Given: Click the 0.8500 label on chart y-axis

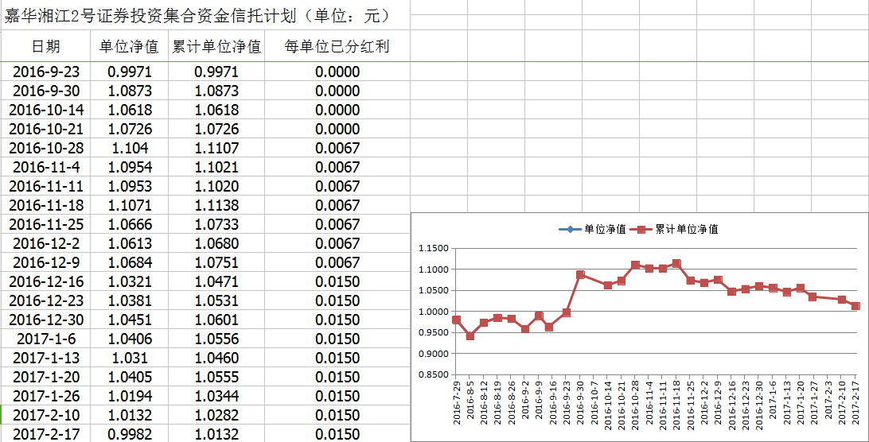Looking at the screenshot, I should click(433, 374).
